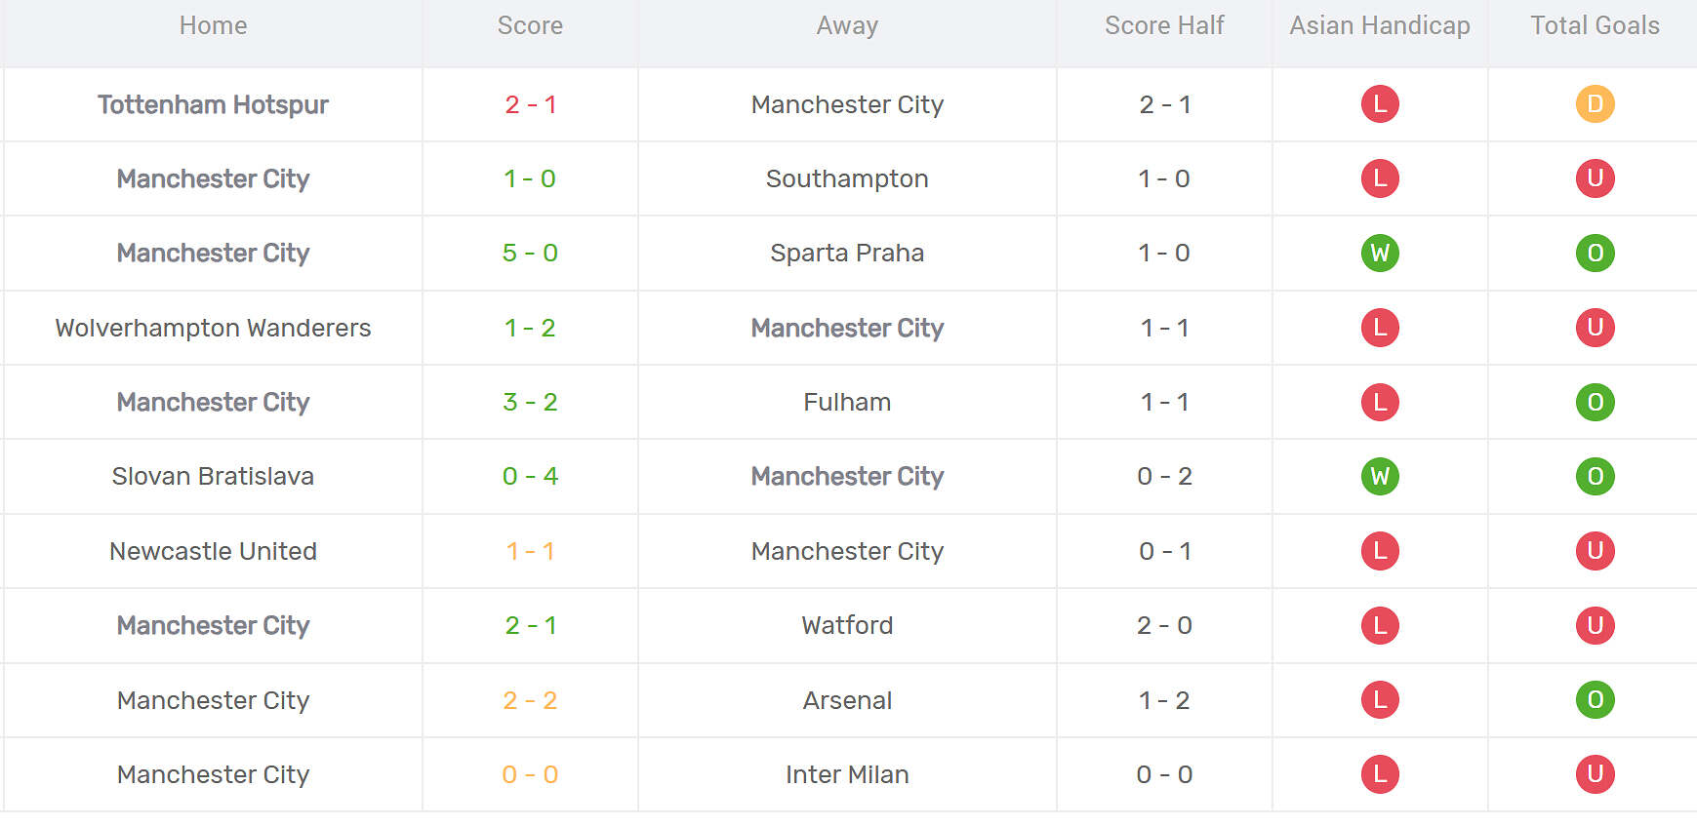This screenshot has width=1697, height=826.
Task: Open the Wolverhampton Wanderers team link
Action: click(x=213, y=328)
